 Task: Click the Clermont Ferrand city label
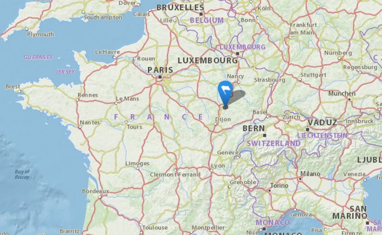click(175, 174)
